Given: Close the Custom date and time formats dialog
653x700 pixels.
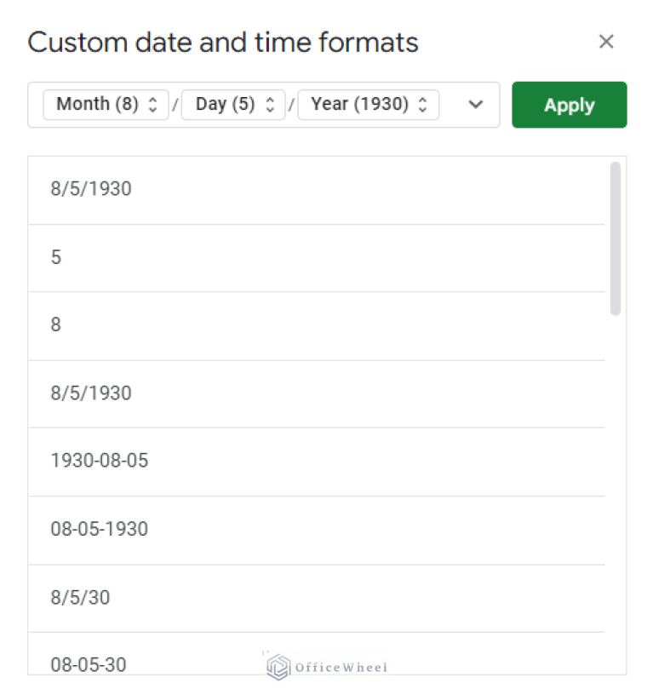Looking at the screenshot, I should click(606, 41).
